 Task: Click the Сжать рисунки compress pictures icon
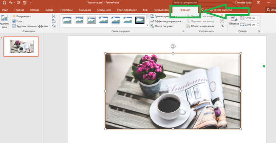click(54, 16)
